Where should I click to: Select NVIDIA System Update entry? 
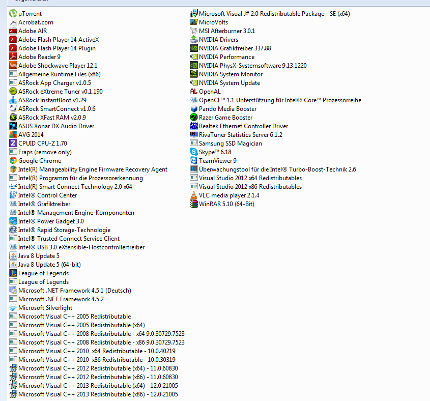pos(225,83)
